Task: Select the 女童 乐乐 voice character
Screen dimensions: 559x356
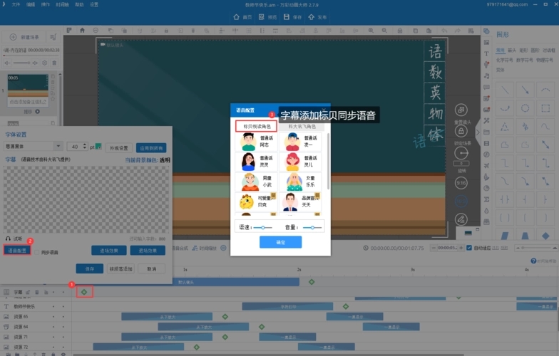Action: coord(300,182)
